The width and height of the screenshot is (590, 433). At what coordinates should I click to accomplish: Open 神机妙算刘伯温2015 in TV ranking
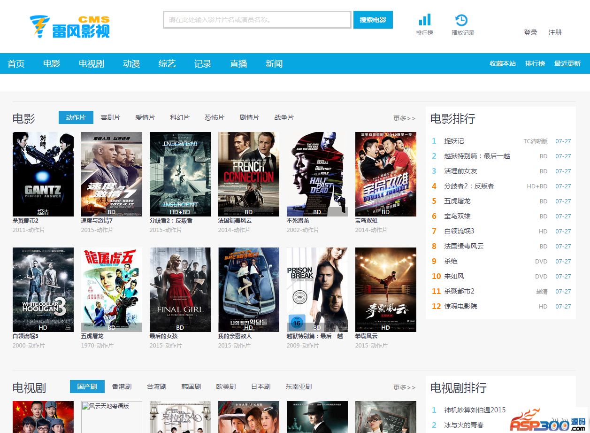coord(475,410)
